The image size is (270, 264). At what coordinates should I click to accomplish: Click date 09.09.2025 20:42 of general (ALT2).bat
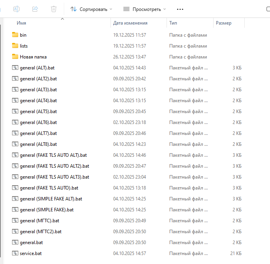[130, 79]
